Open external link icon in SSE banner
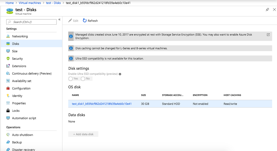This screenshot has height=151, width=277. point(268,35)
